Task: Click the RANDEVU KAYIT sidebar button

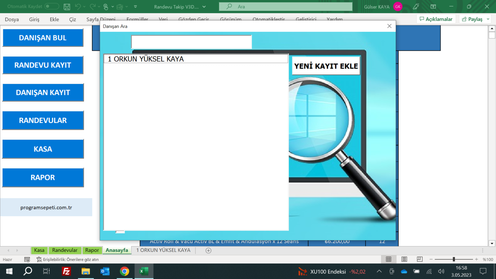Action: pyautogui.click(x=43, y=65)
